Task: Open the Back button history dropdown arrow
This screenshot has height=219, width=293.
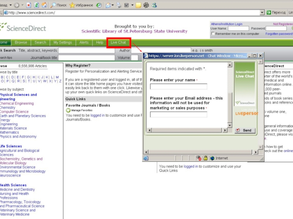Action: (x=11, y=5)
